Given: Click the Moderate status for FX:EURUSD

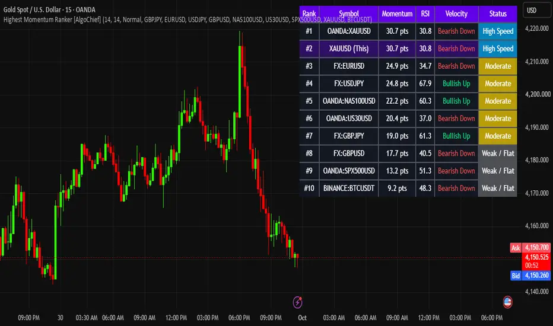Looking at the screenshot, I should pyautogui.click(x=498, y=66).
